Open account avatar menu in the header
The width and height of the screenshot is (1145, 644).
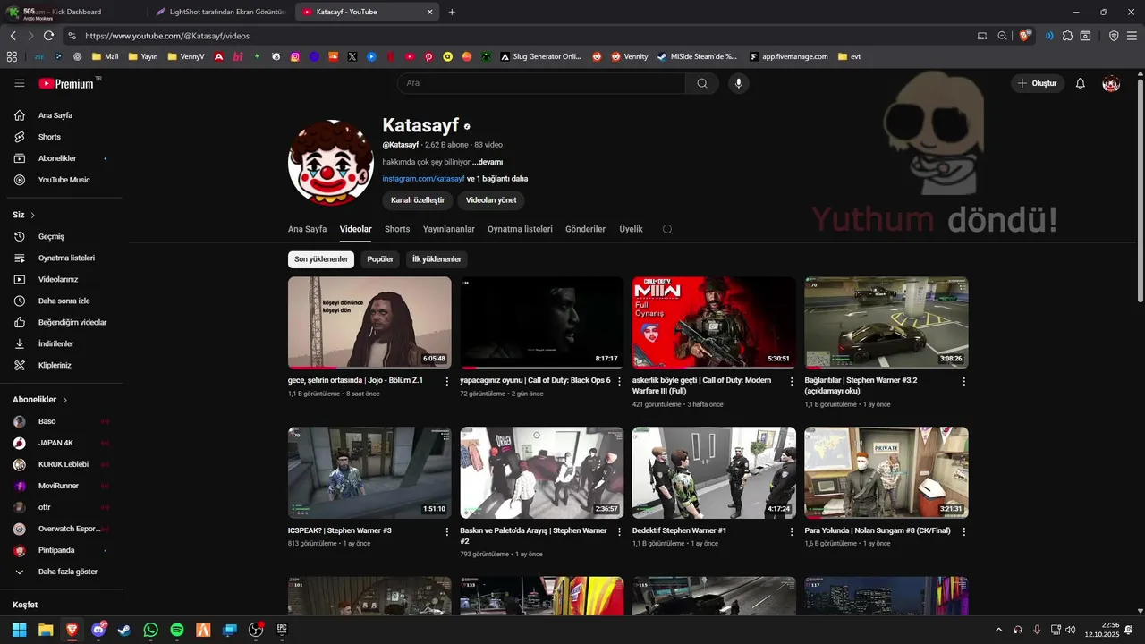point(1111,83)
